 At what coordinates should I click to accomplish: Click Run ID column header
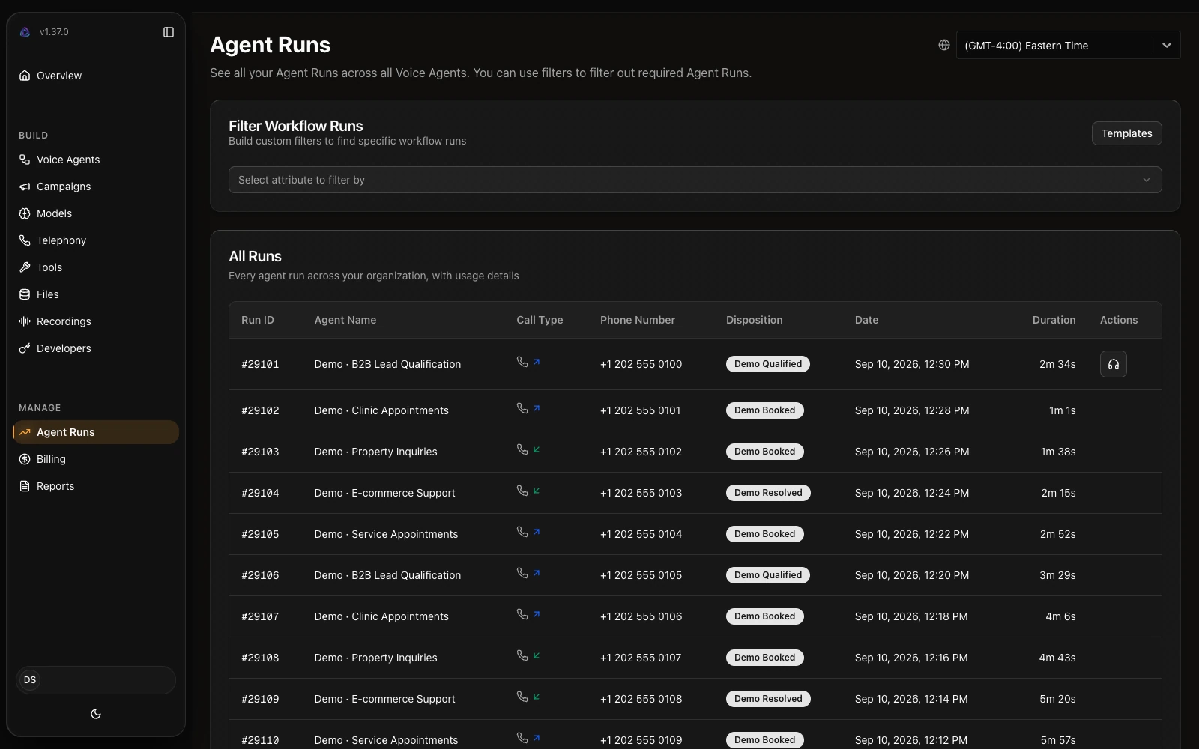tap(258, 320)
